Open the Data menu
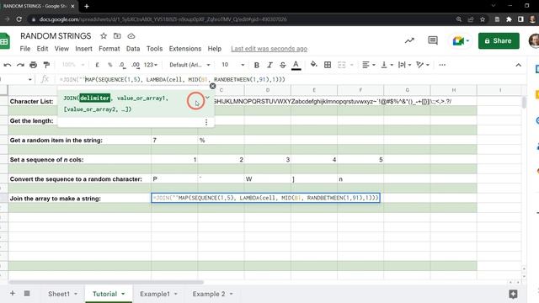Image resolution: width=539 pixels, height=303 pixels. 133,49
